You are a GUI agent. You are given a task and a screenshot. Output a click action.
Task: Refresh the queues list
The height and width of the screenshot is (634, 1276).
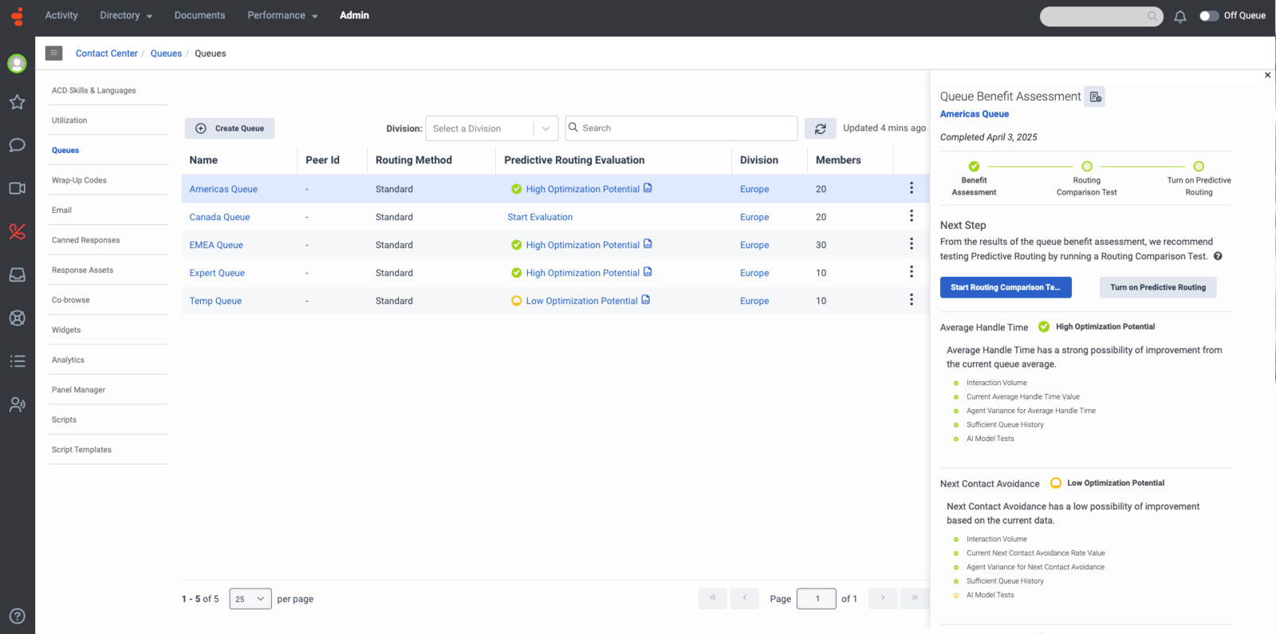click(820, 128)
